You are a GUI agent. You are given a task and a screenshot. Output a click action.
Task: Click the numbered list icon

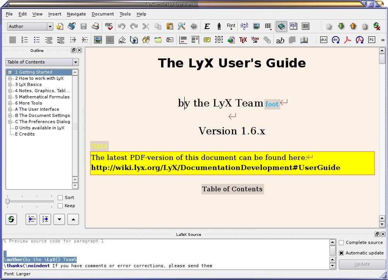tap(24, 40)
